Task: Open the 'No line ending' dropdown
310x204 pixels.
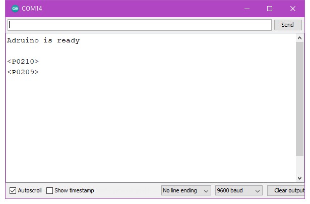Action: coord(185,190)
